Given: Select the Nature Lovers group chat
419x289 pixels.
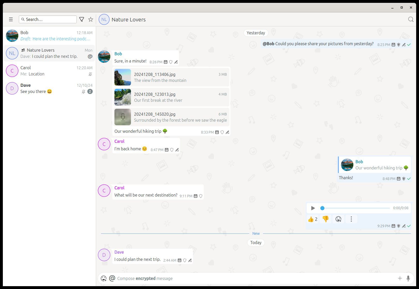Looking at the screenshot, I should 49,53.
